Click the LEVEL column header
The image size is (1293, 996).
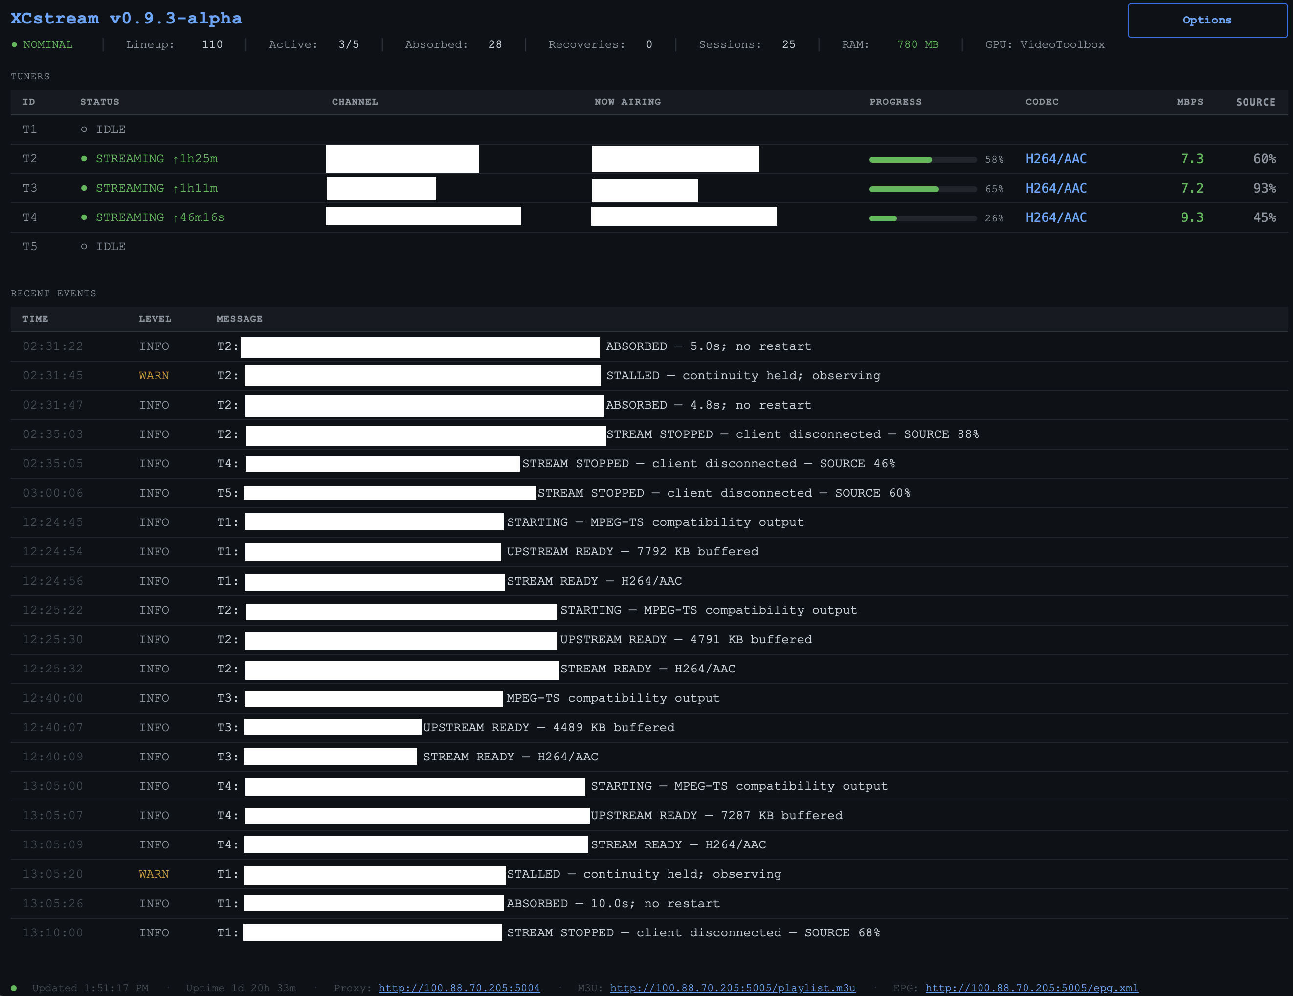point(155,318)
